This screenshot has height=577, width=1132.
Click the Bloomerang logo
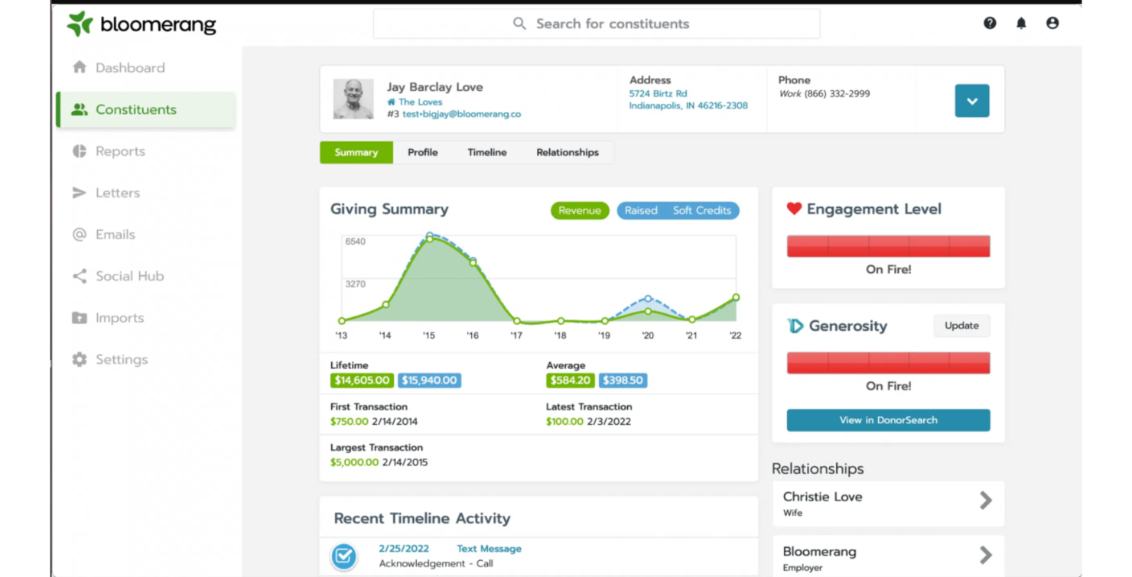tap(141, 24)
